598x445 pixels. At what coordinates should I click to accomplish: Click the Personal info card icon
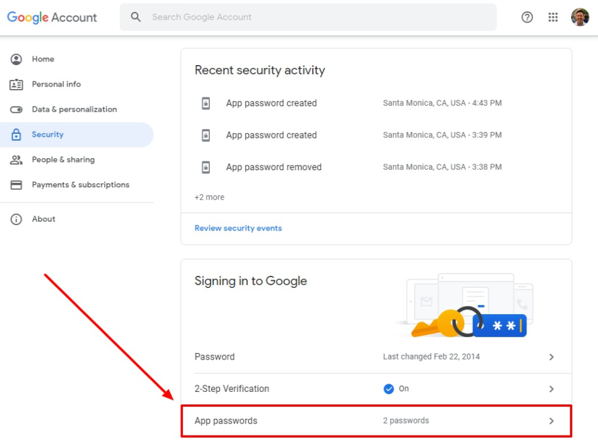(x=16, y=84)
